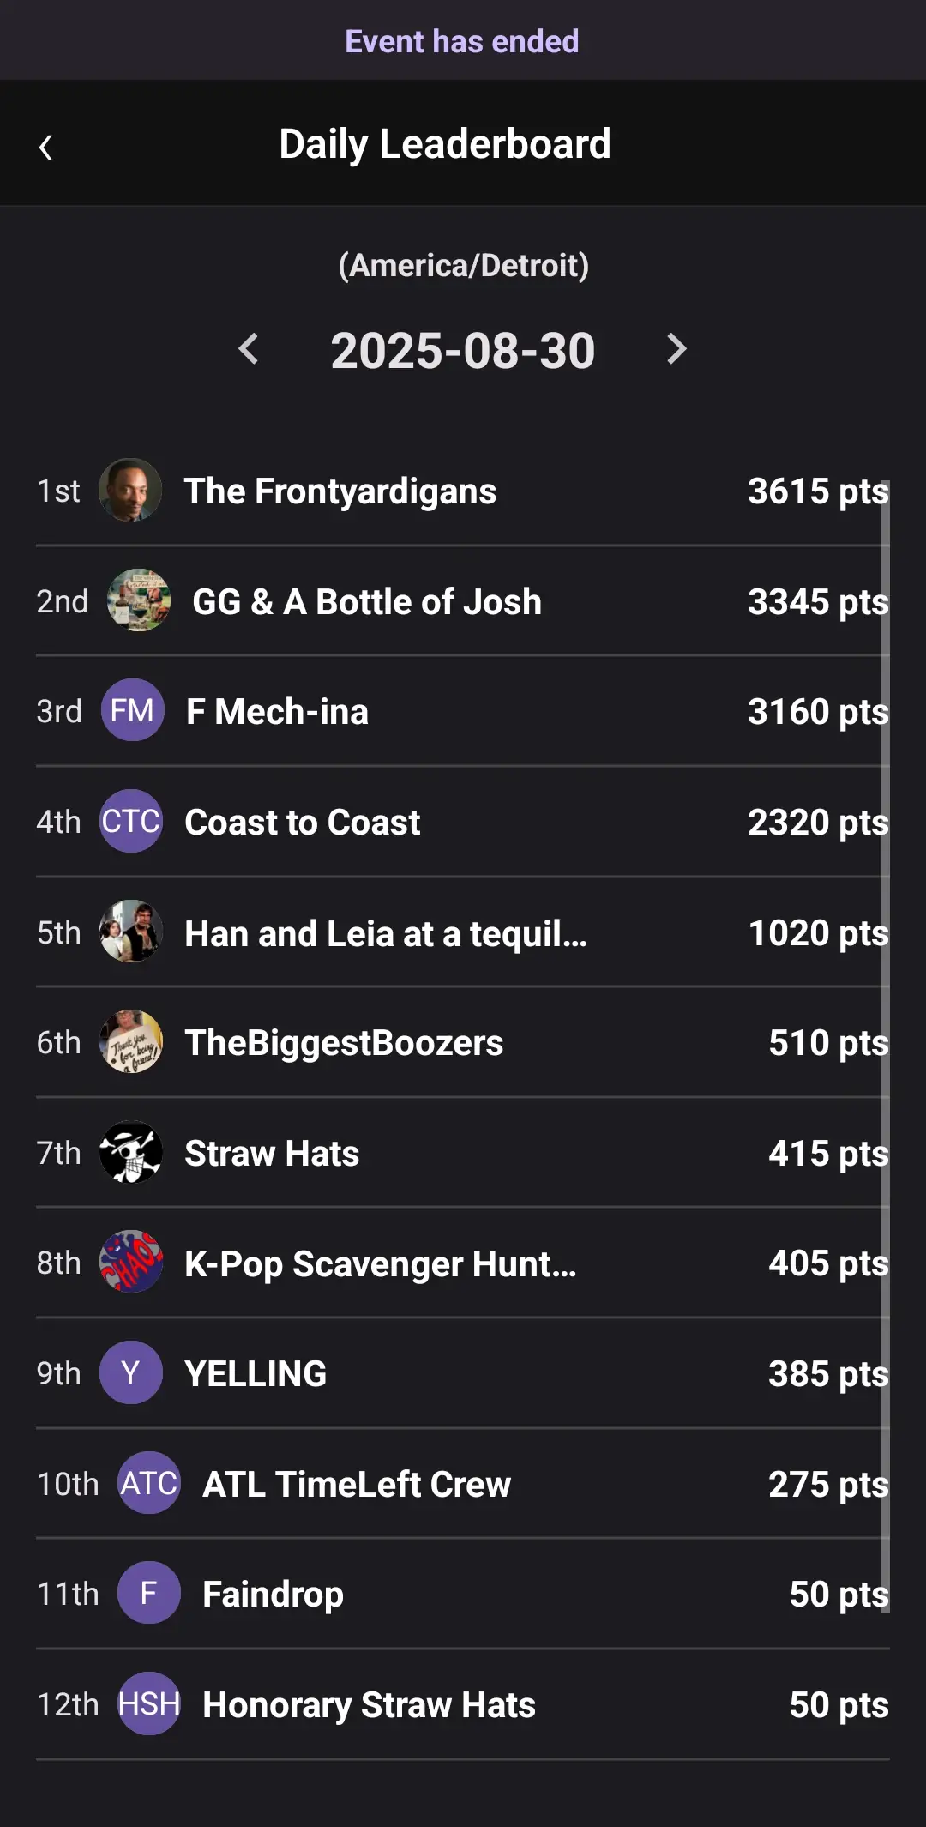Viewport: 926px width, 1827px height.
Task: Tap the Straw Hats skull avatar
Action: coord(131,1152)
